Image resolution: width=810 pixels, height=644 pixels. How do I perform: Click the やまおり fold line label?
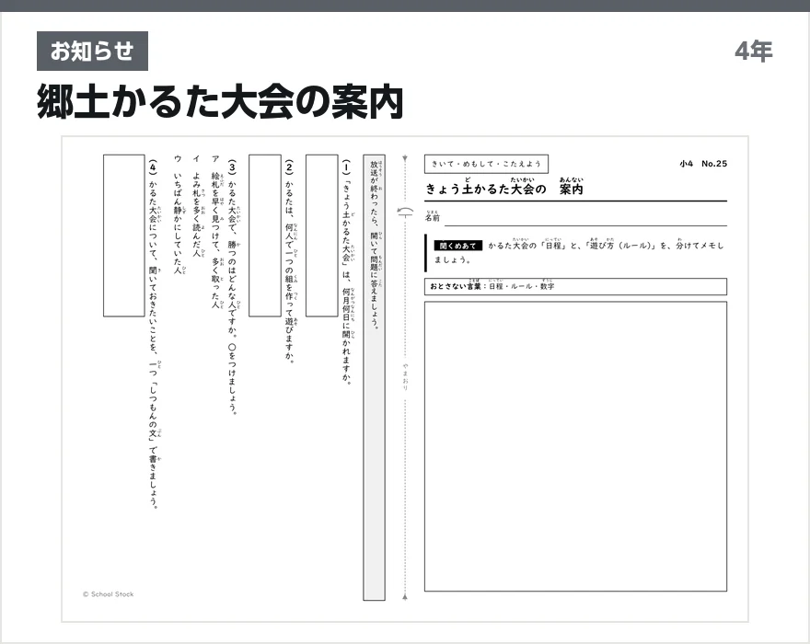(x=405, y=376)
